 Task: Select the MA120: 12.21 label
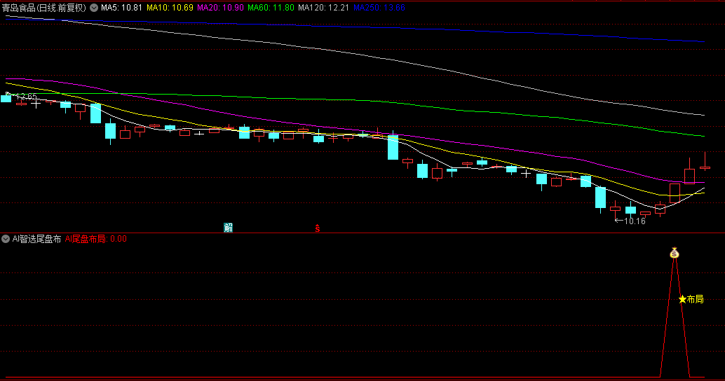323,8
